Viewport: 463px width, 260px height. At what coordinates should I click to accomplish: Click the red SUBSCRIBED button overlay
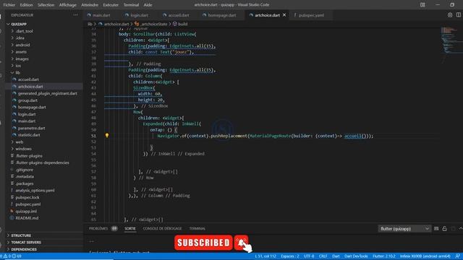click(203, 243)
